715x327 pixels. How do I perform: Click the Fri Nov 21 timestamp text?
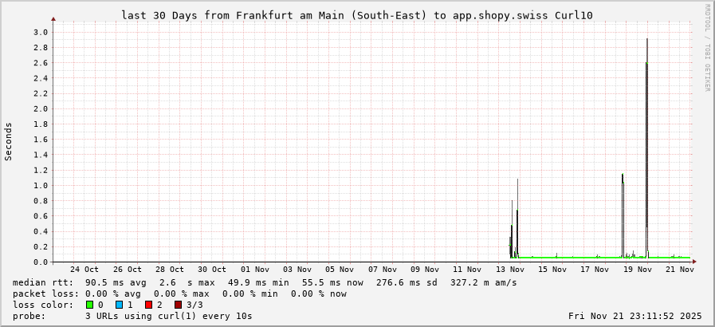click(x=635, y=316)
